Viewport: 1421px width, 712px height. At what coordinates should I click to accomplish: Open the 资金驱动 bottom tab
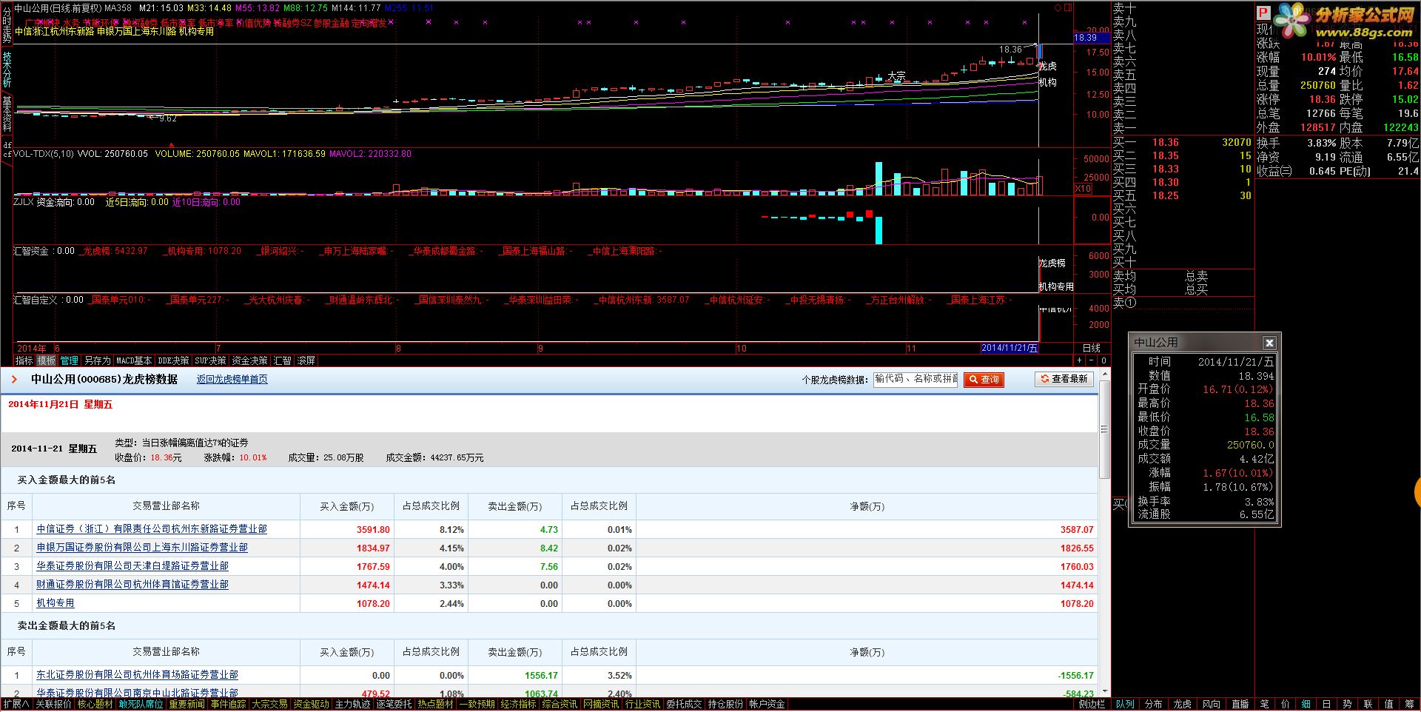pos(311,705)
